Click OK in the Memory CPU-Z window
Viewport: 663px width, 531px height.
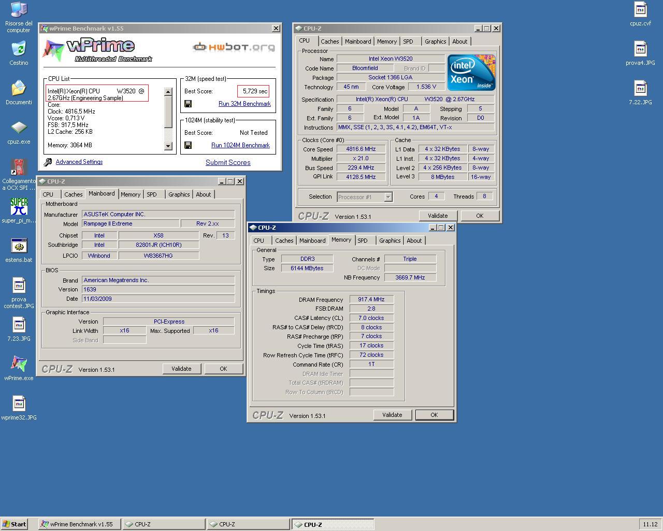click(434, 415)
